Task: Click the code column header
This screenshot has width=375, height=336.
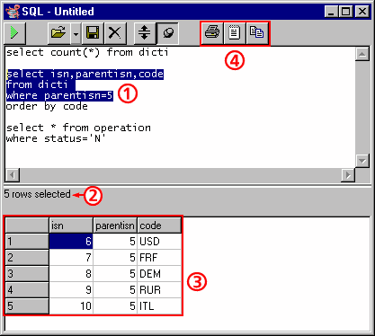Action: 159,225
